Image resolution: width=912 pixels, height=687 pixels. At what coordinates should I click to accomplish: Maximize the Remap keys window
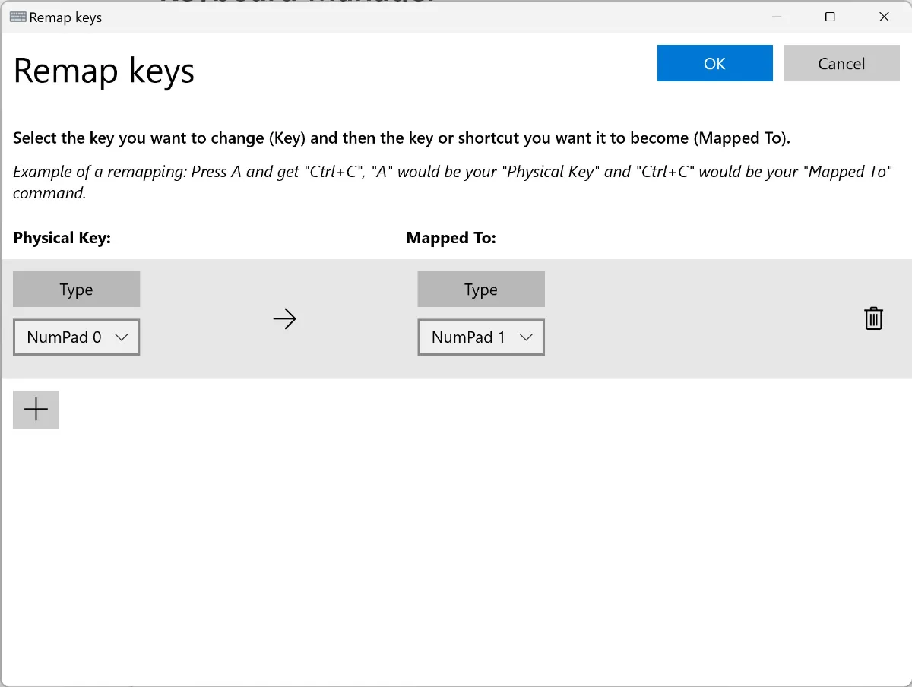point(830,17)
